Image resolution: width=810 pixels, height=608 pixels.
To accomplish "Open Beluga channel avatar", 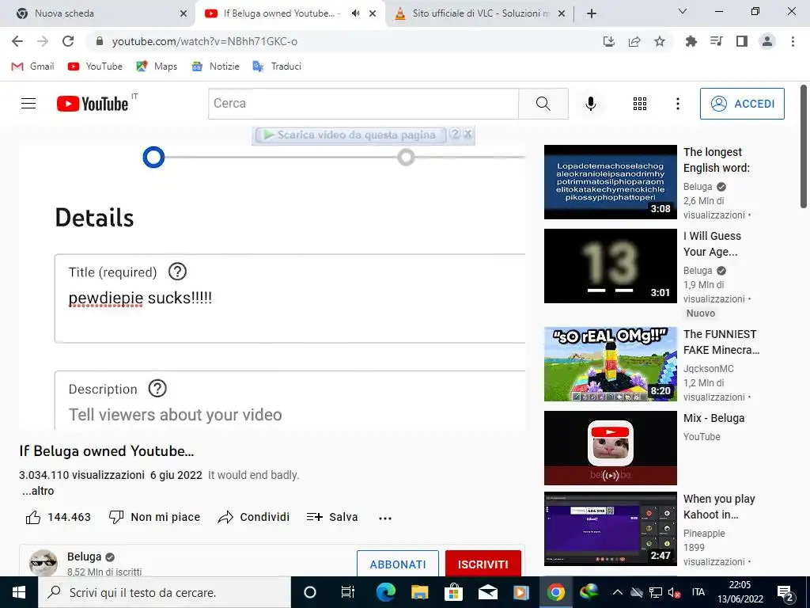I will point(44,563).
